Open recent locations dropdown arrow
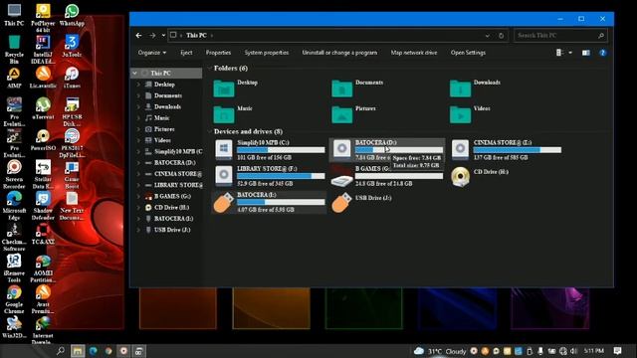This screenshot has height=358, width=637. pos(163,36)
